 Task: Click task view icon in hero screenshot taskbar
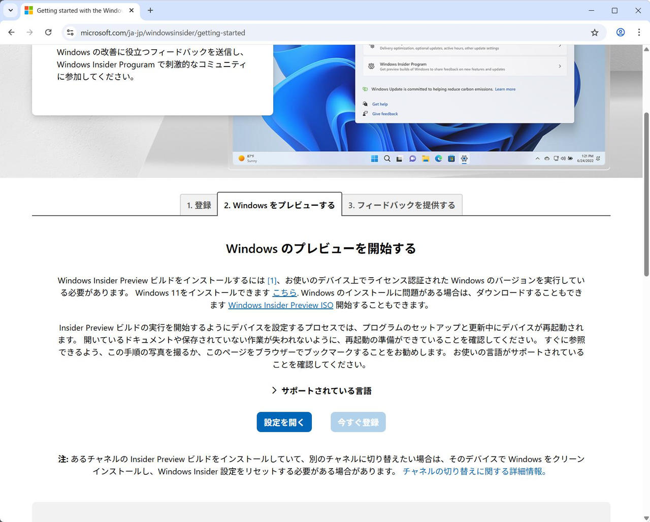point(400,158)
